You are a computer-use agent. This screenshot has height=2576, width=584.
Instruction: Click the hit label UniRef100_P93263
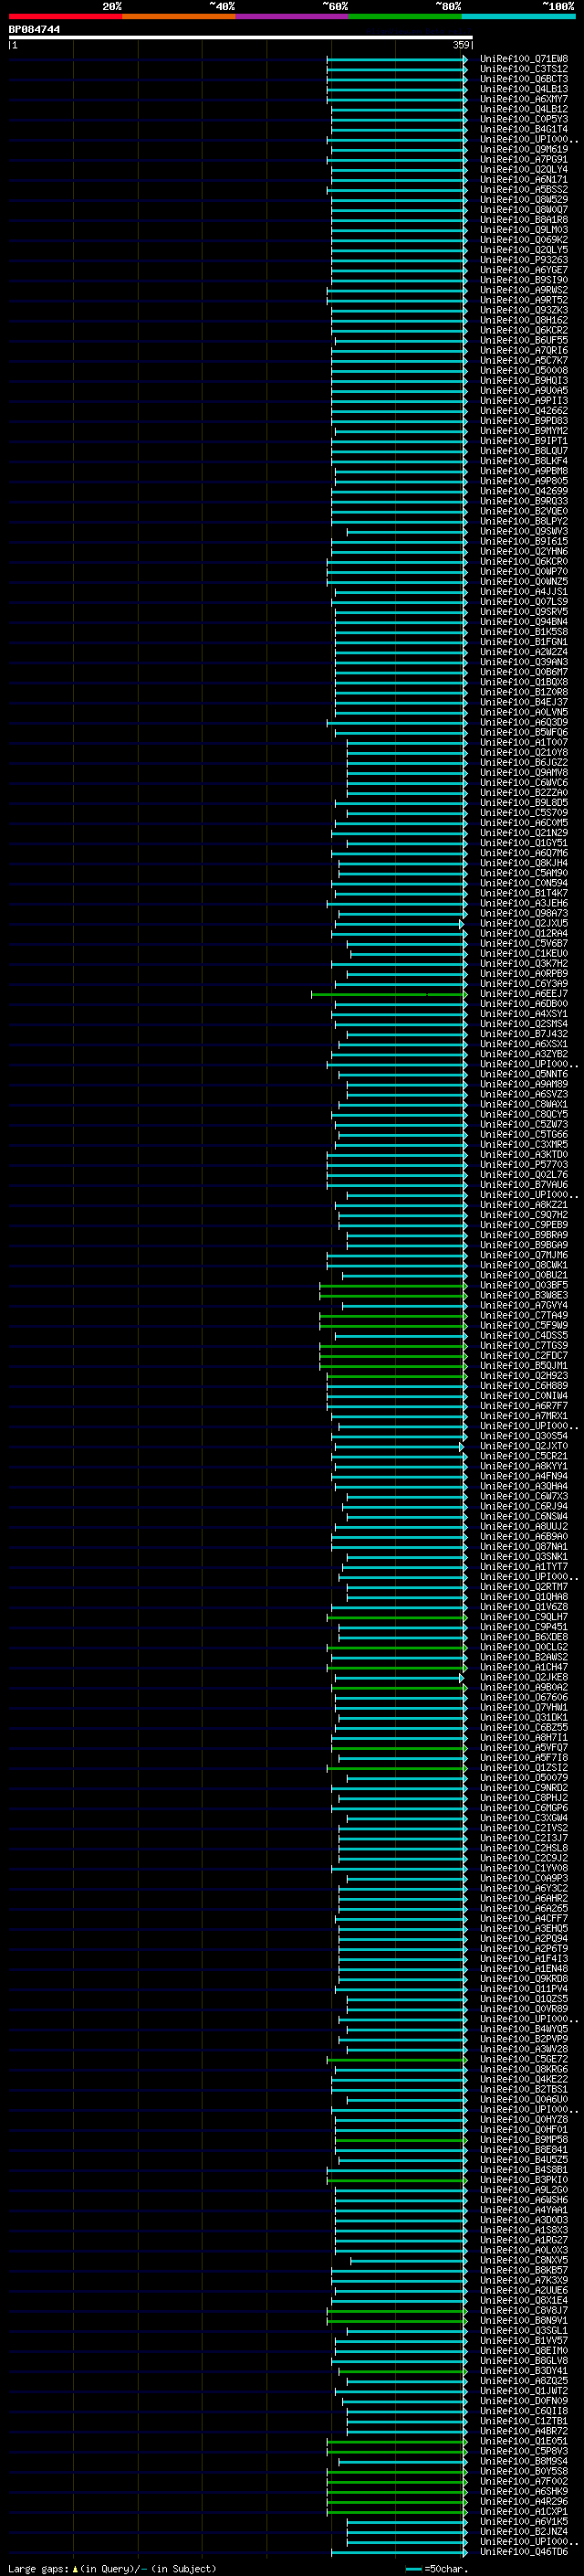(524, 260)
